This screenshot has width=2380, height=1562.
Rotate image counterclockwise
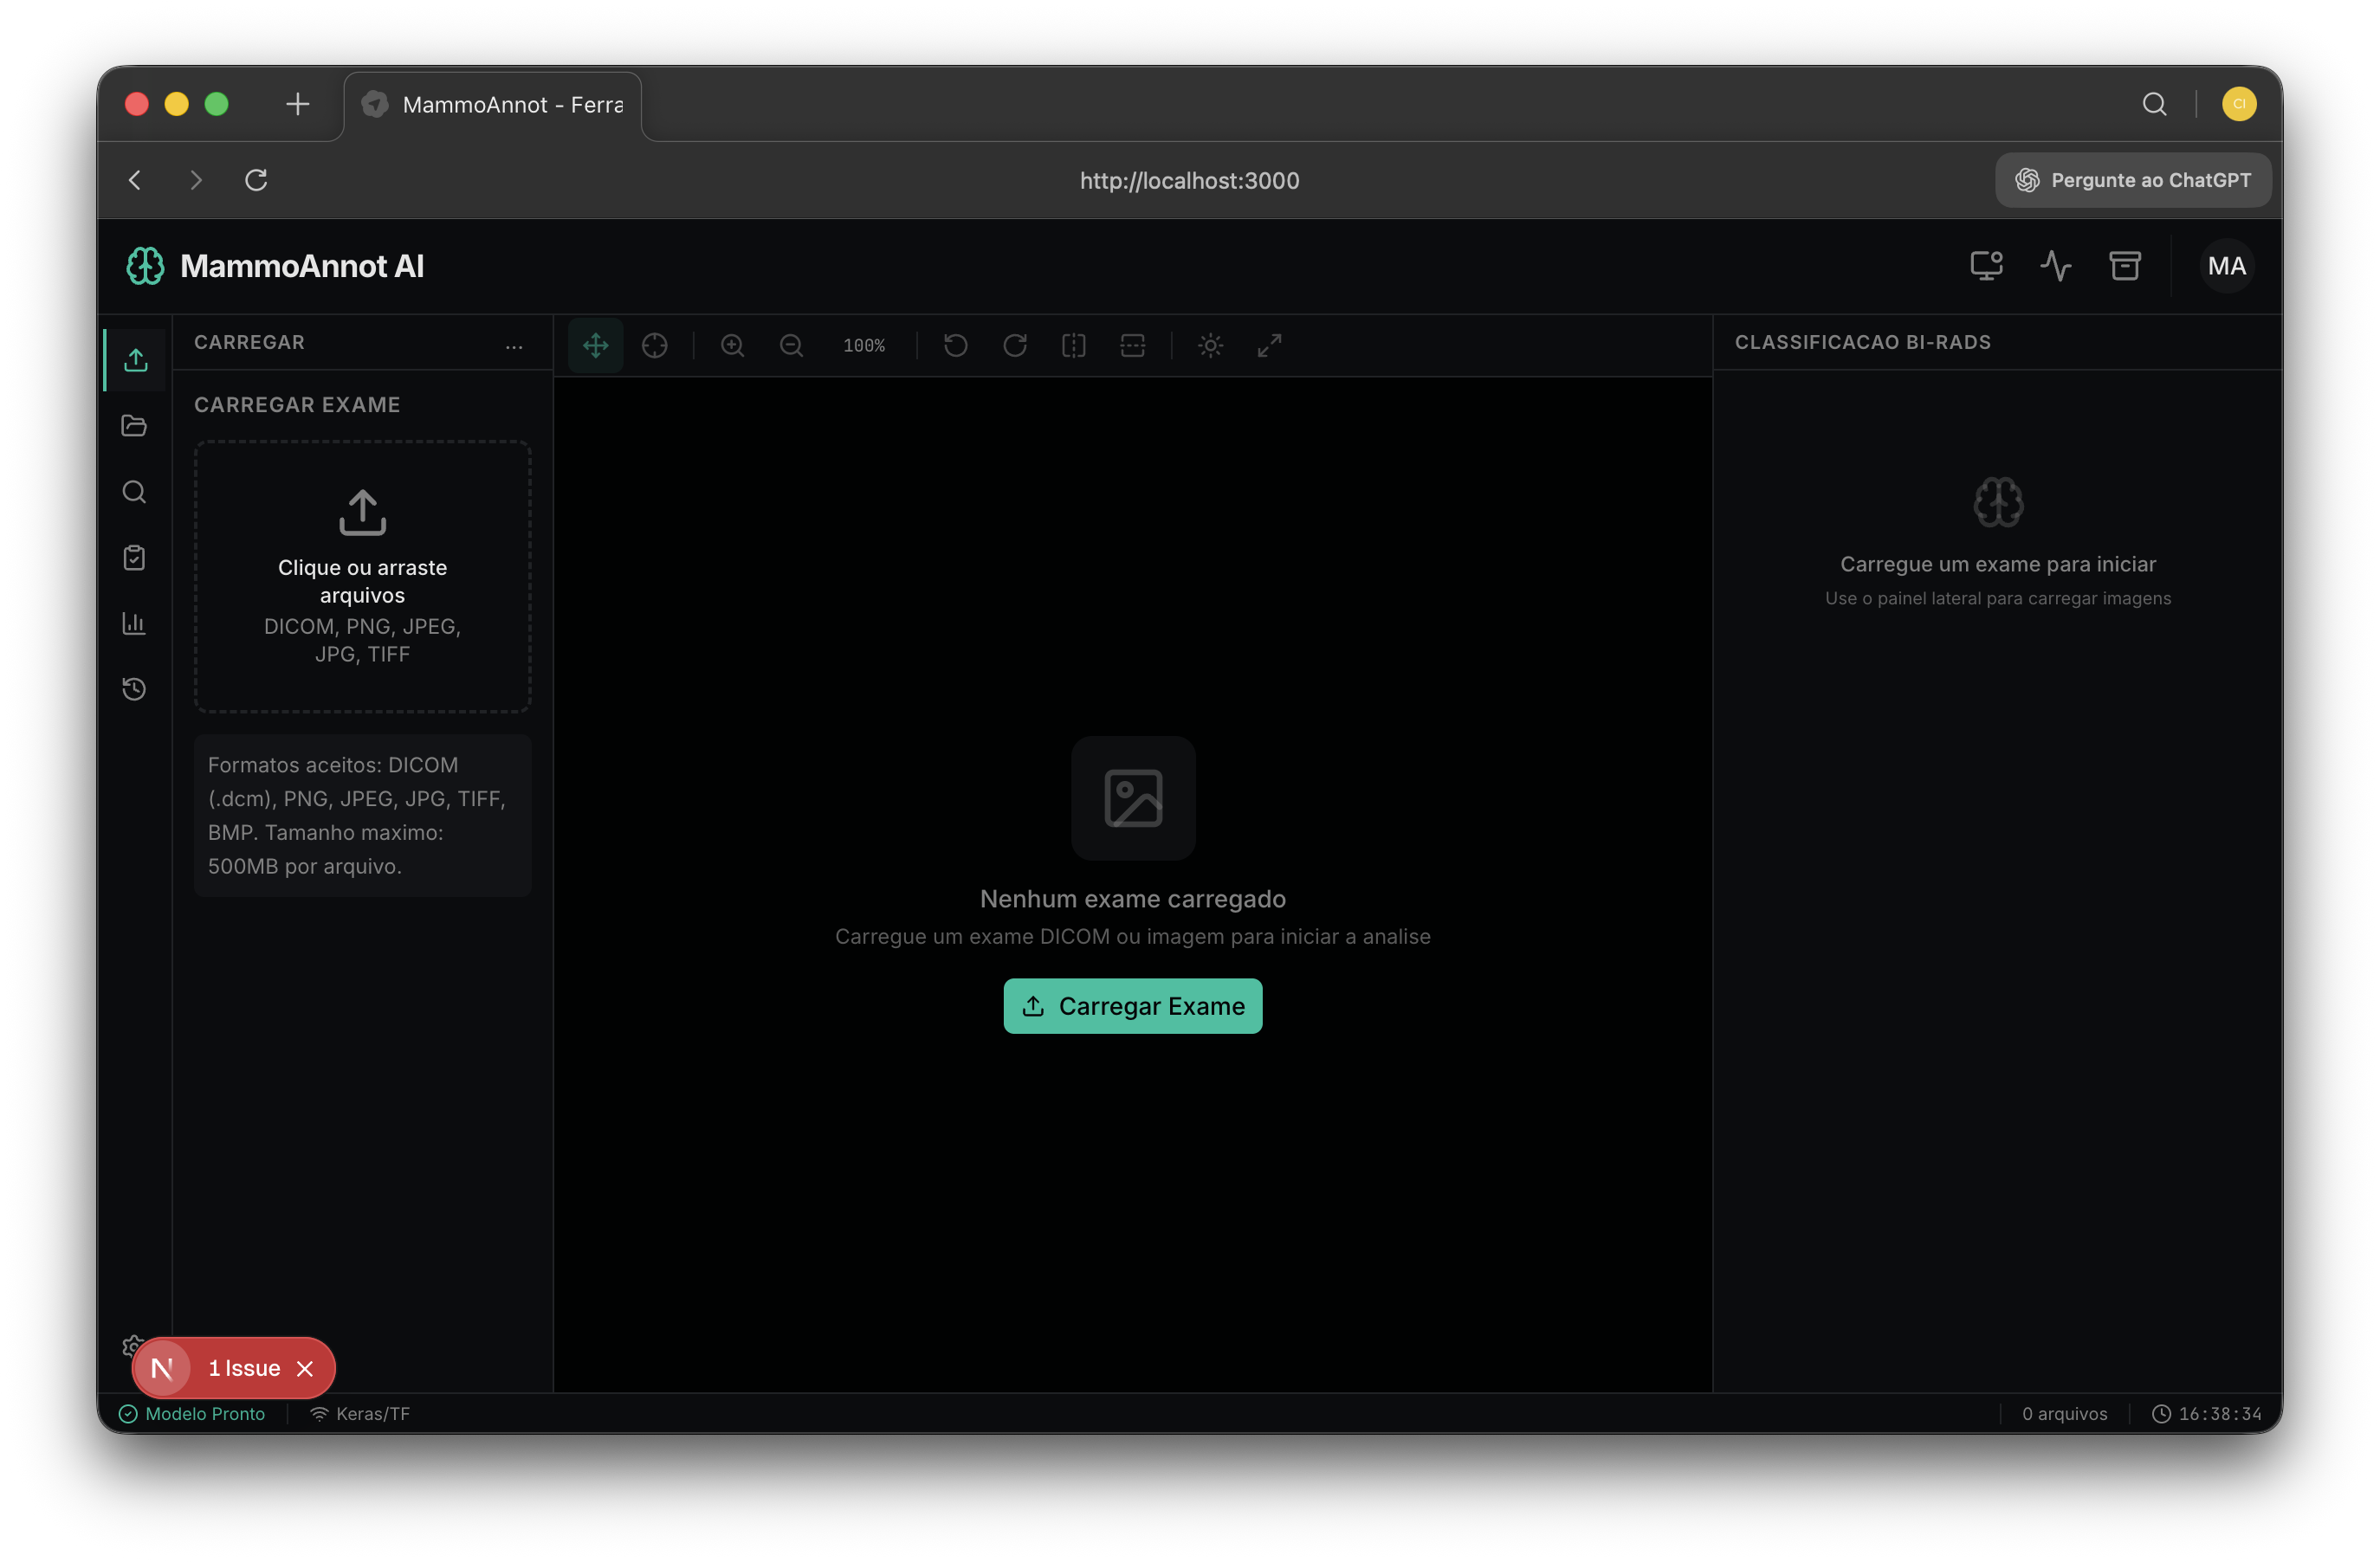click(x=955, y=345)
